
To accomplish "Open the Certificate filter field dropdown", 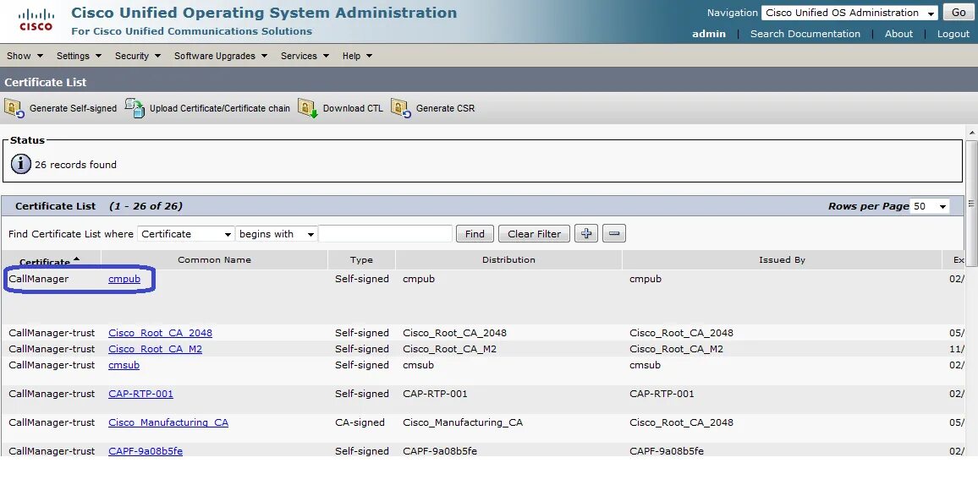I will point(186,234).
